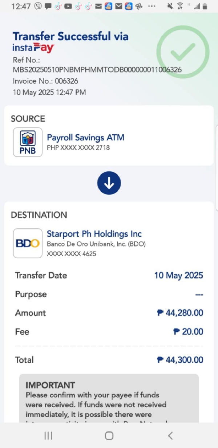This screenshot has height=448, width=218.
Task: Select Starport Ph Holdings Inc destination name
Action: point(94,233)
